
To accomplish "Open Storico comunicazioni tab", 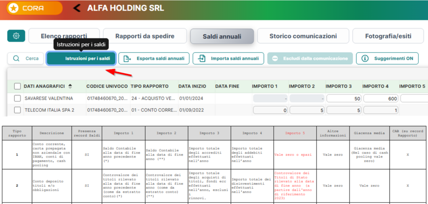I will (x=303, y=36).
